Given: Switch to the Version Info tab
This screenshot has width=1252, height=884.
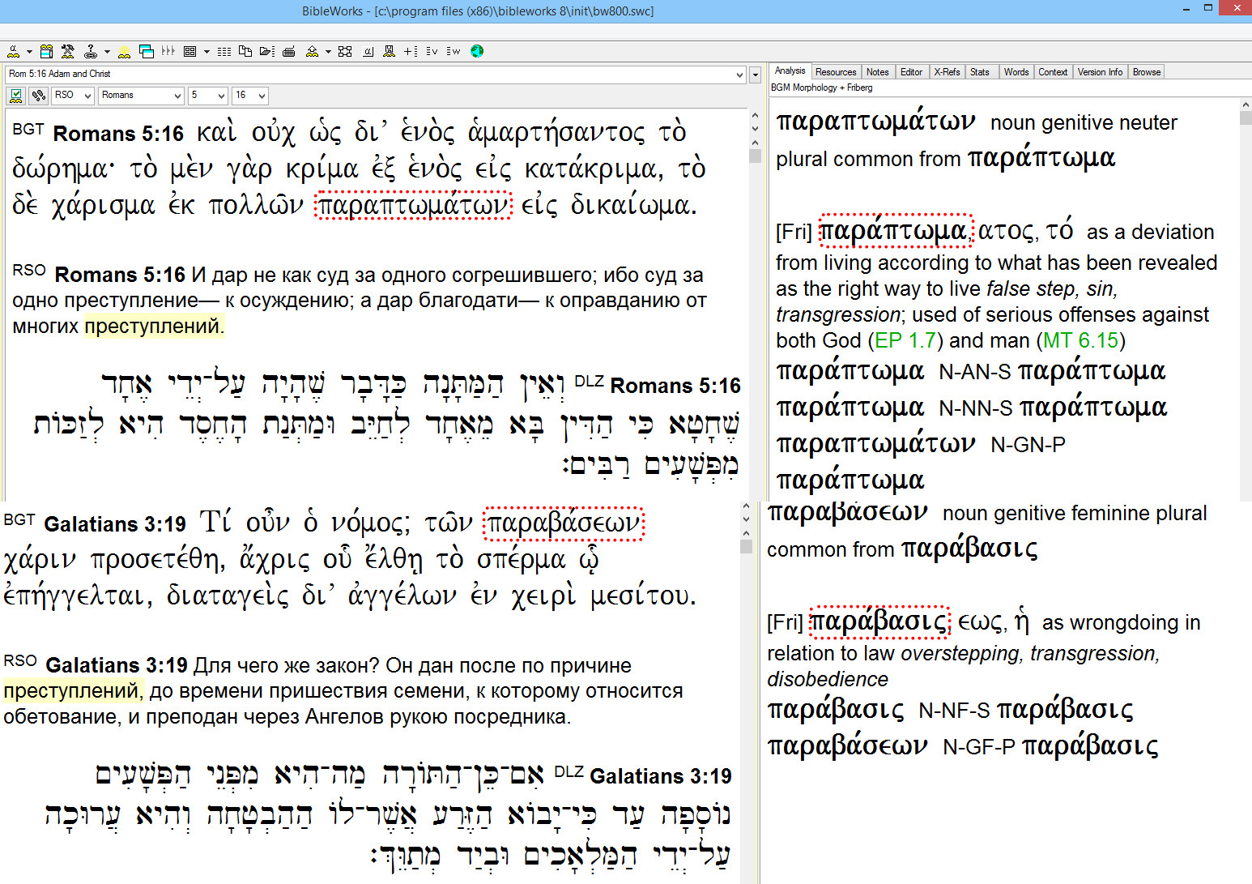Looking at the screenshot, I should (1100, 72).
